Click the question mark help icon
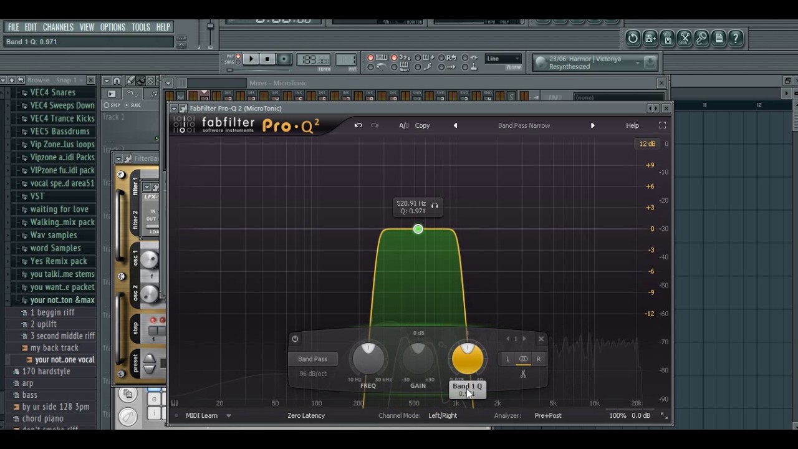The height and width of the screenshot is (449, 798). click(x=736, y=38)
